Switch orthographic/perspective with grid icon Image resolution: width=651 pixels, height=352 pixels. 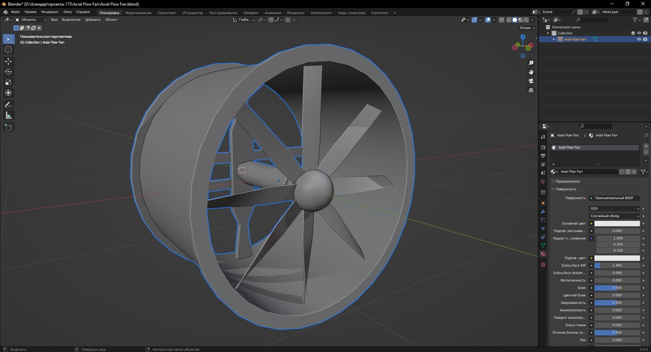531,90
